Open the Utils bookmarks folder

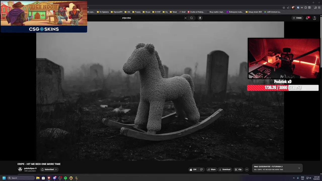coord(128,12)
